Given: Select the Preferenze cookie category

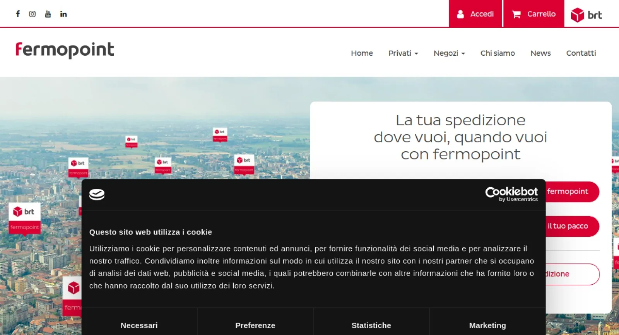Looking at the screenshot, I should tap(255, 325).
